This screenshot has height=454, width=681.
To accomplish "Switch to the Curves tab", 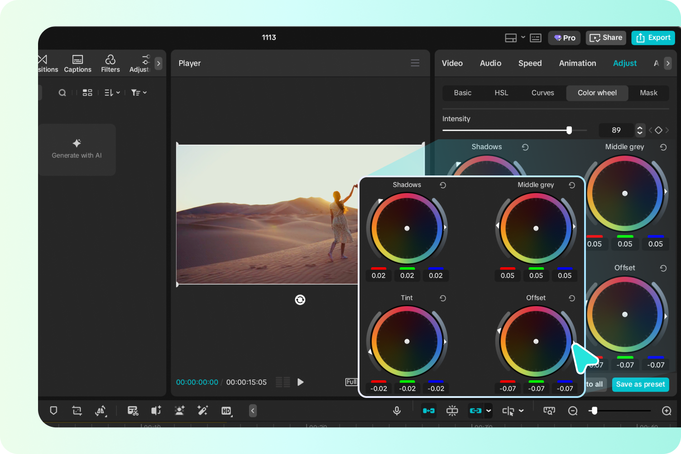I will click(542, 93).
